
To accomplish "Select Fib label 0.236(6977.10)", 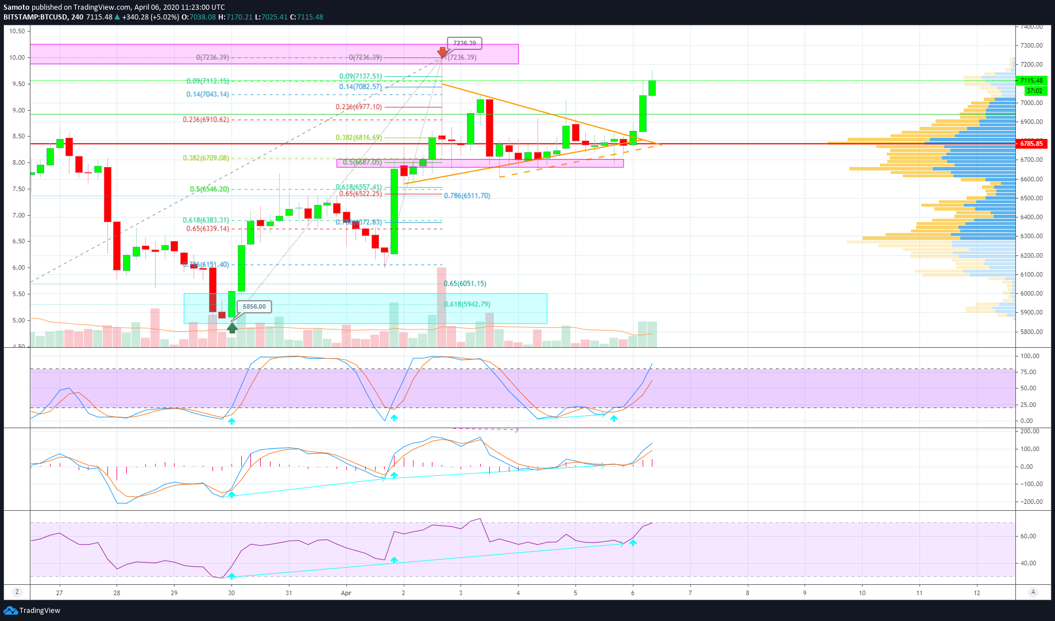I will 359,107.
